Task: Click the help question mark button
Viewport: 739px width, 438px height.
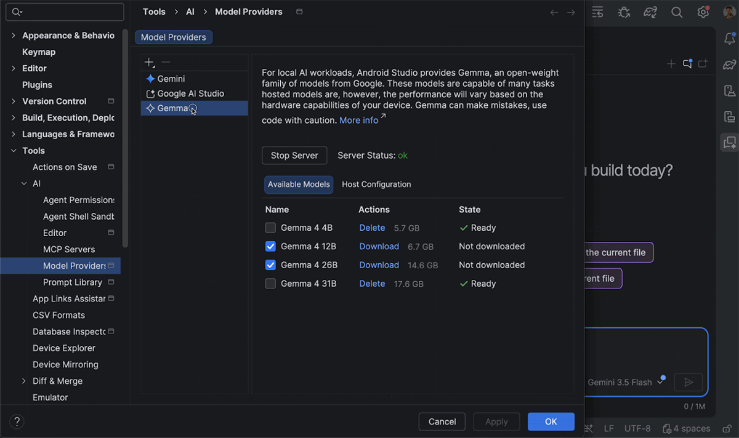Action: pos(17,421)
